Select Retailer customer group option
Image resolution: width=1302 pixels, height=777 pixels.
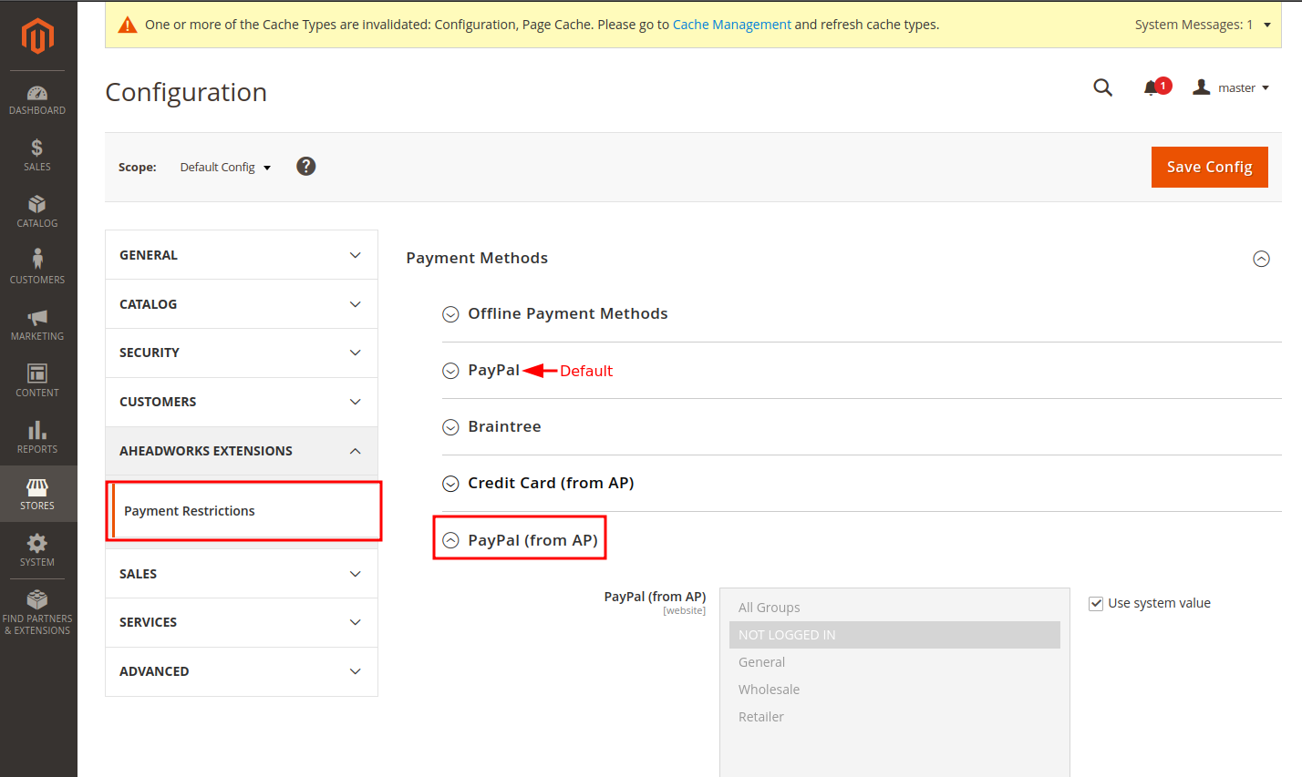pos(894,717)
